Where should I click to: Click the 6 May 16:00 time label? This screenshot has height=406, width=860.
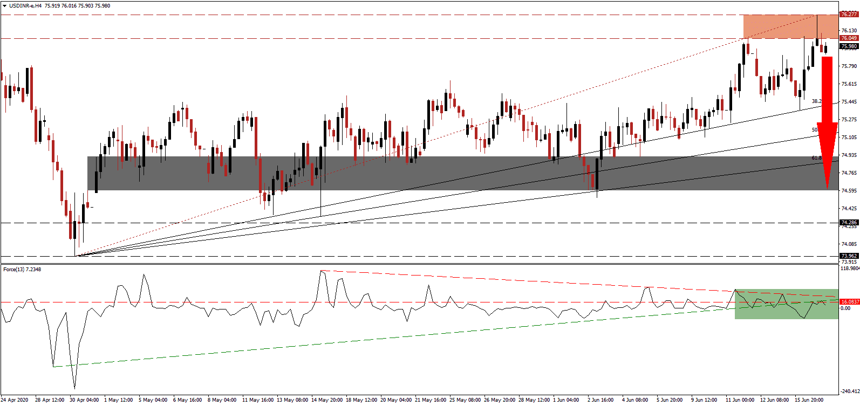click(187, 400)
